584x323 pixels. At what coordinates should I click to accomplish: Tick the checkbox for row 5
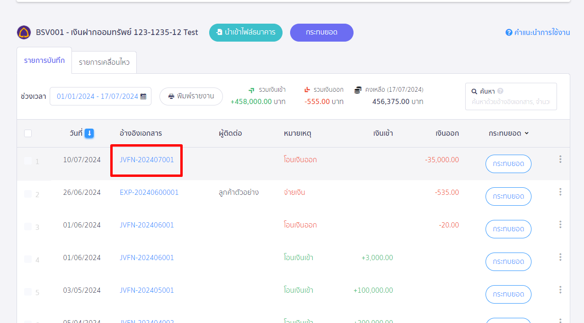(28, 292)
